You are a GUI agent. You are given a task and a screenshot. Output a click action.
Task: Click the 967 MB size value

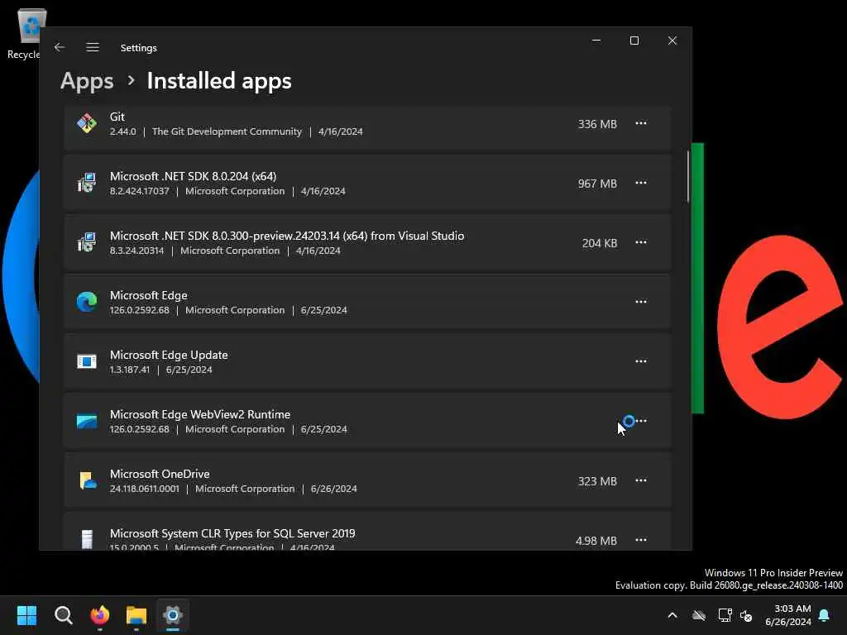click(x=597, y=184)
